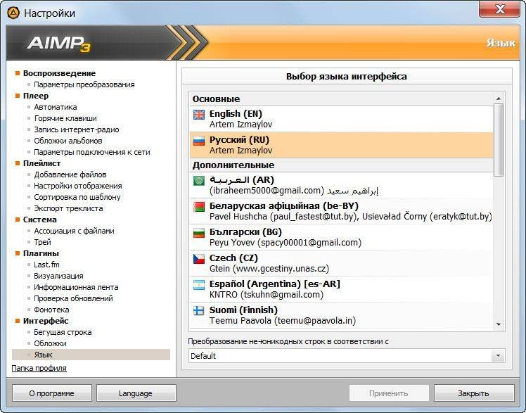Open the Плагины settings section
The height and width of the screenshot is (413, 526).
point(41,253)
